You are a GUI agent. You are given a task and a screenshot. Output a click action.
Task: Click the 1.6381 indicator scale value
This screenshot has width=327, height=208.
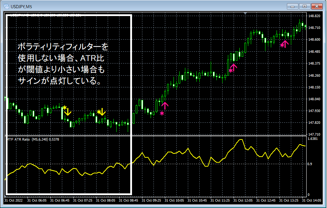[313, 139]
